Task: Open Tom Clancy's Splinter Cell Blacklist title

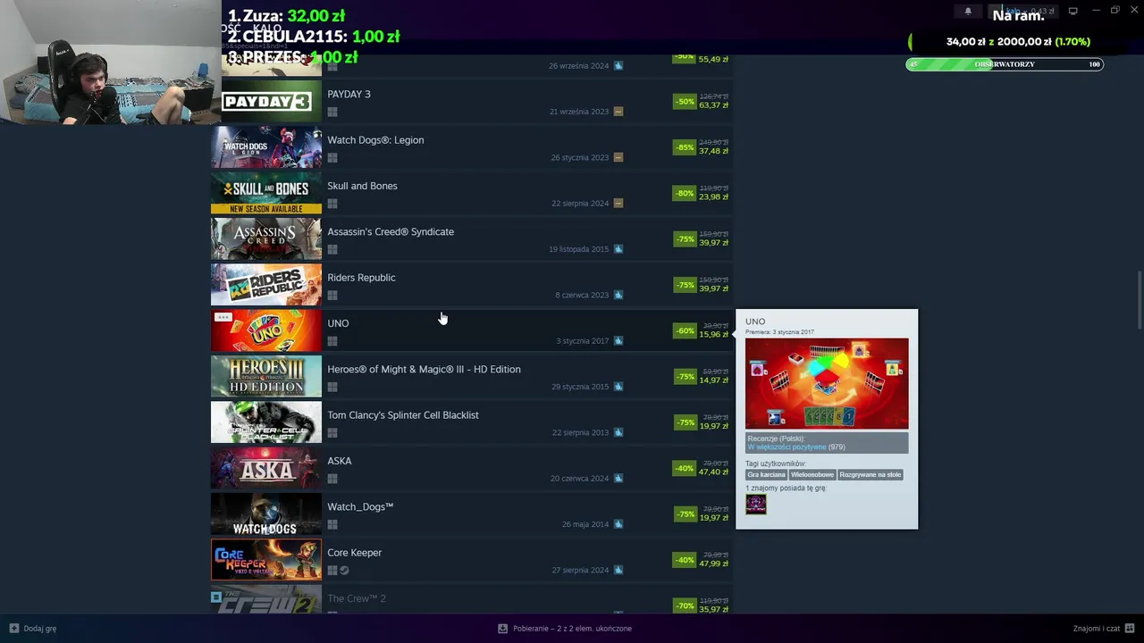Action: tap(403, 415)
